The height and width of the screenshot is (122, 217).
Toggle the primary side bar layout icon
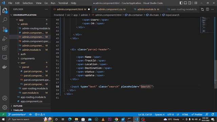(181, 3)
